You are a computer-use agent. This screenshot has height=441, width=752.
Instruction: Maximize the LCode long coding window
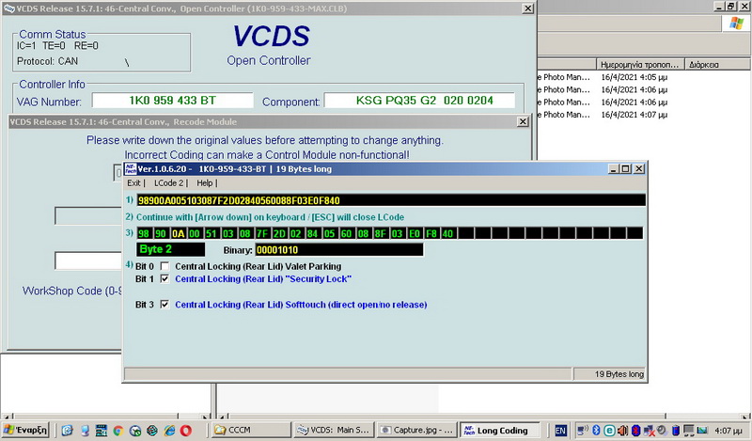click(x=625, y=168)
